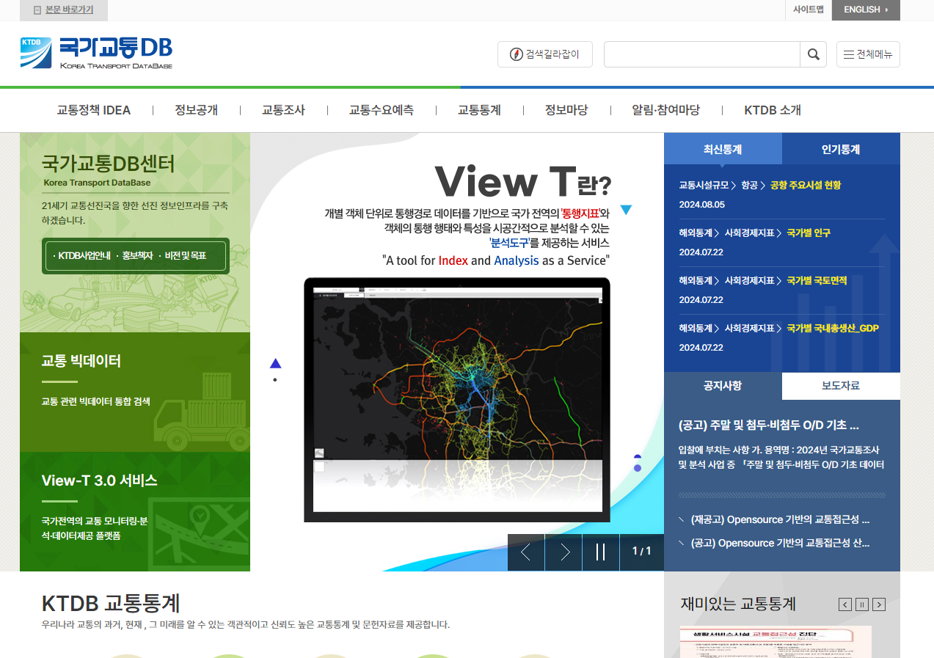The image size is (934, 658).
Task: Open the 교통조사 menu
Action: [283, 110]
